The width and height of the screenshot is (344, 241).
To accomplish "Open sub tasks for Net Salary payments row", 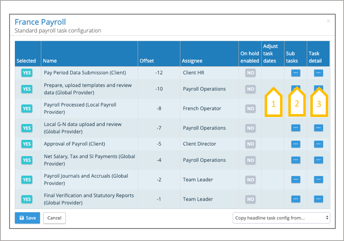I will coord(295,160).
